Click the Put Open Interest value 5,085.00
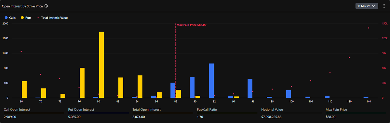This screenshot has width=390, height=123. coord(74,117)
